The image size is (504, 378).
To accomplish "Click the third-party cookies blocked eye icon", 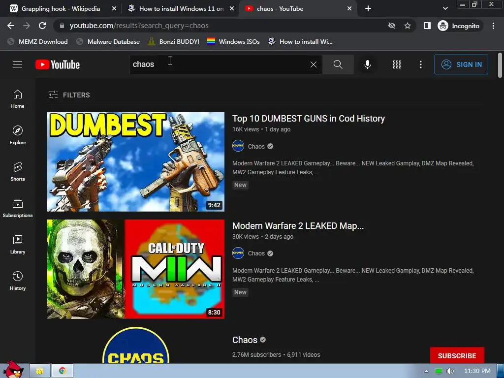I will [391, 26].
